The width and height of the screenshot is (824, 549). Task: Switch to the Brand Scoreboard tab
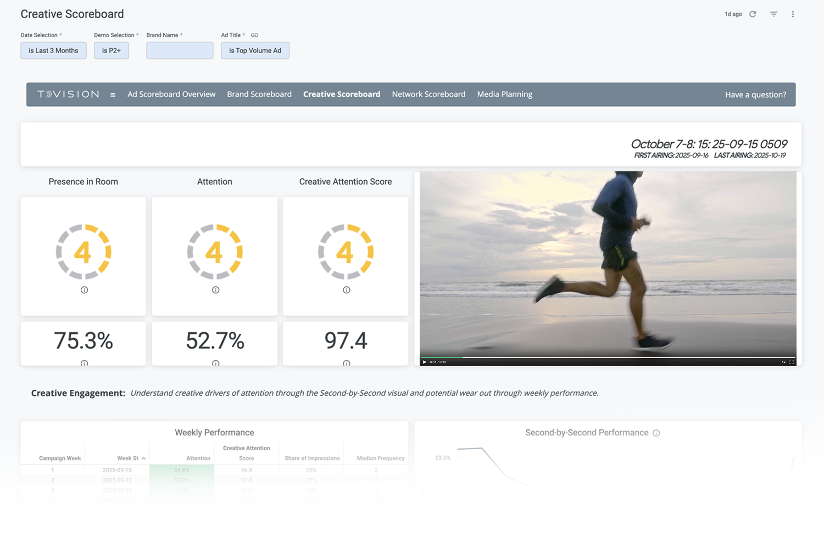click(x=259, y=94)
